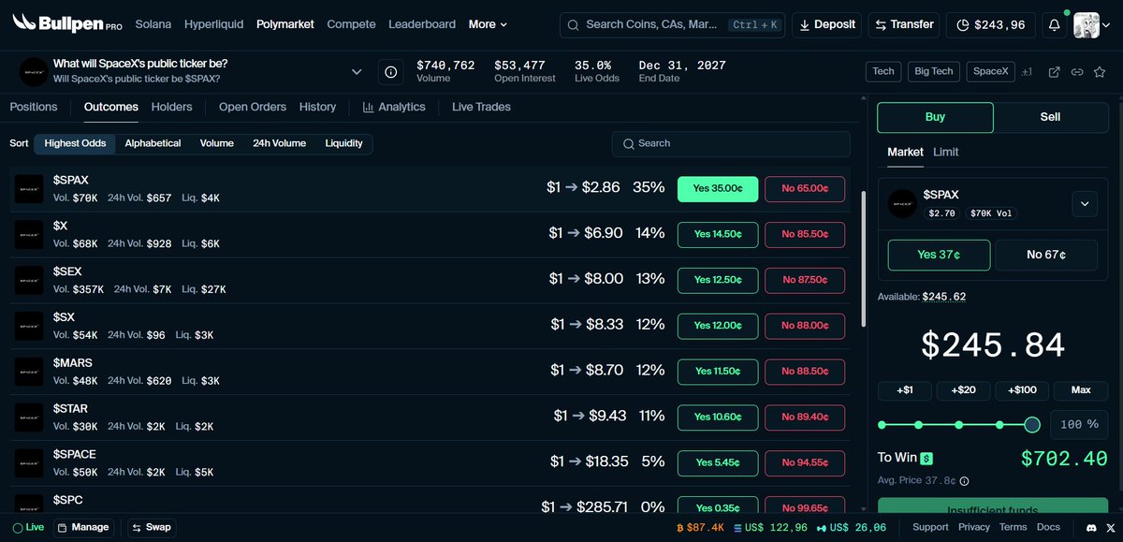The image size is (1123, 542).
Task: Sort outcomes by 24h Volume
Action: [279, 143]
